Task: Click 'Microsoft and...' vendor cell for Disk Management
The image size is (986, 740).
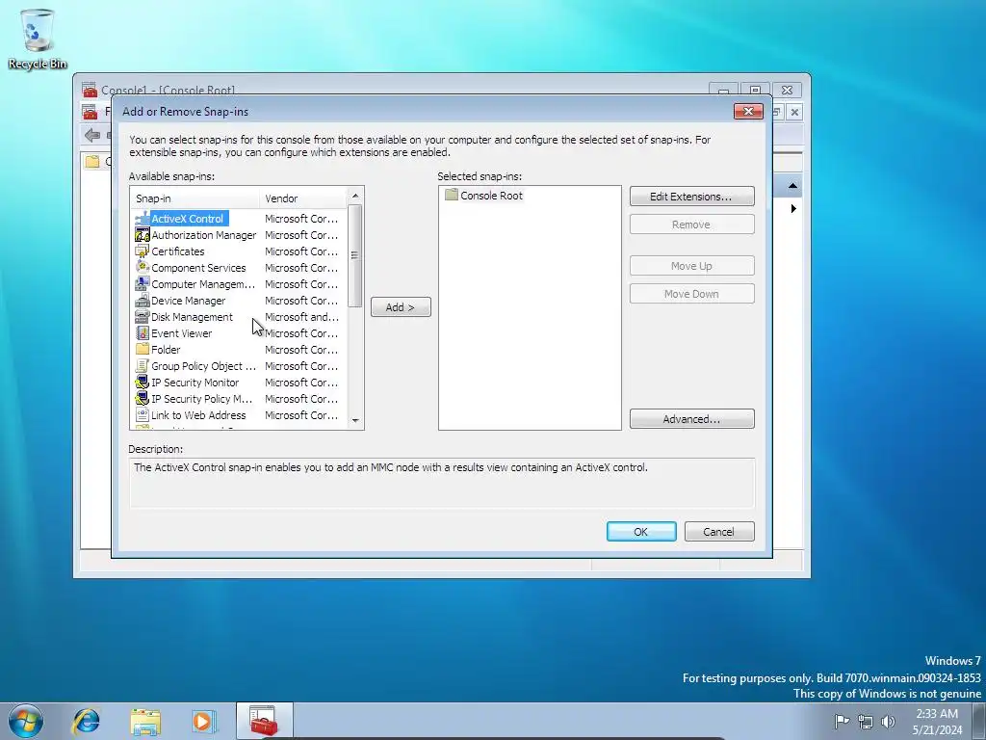Action: click(x=301, y=316)
